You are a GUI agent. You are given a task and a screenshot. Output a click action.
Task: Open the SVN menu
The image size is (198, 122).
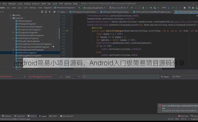(x=61, y=4)
